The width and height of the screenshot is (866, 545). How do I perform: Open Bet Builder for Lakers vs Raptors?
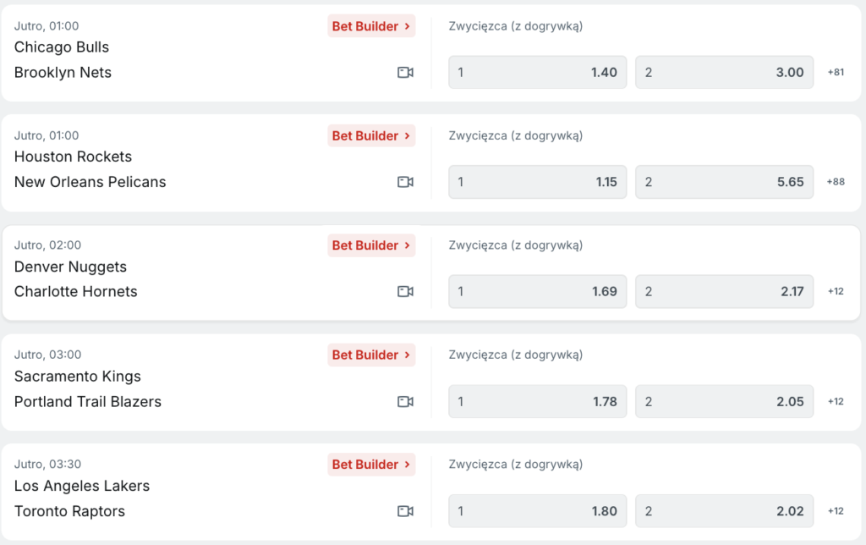(371, 465)
